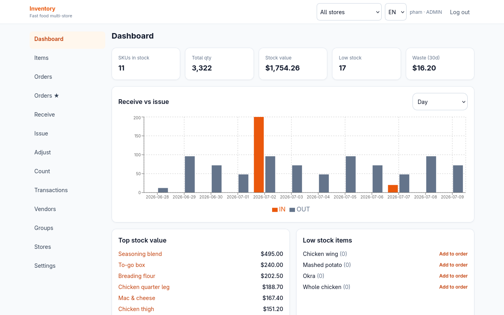Open the All stores dropdown
Screen dimensions: 504x315
(x=349, y=12)
